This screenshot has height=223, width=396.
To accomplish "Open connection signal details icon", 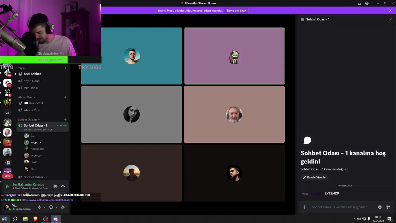I will click(7, 186).
